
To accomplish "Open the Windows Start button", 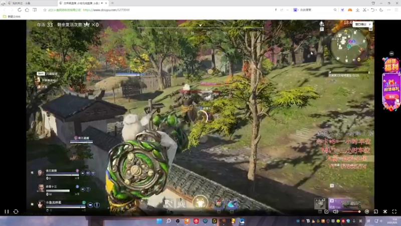I will point(159,221).
